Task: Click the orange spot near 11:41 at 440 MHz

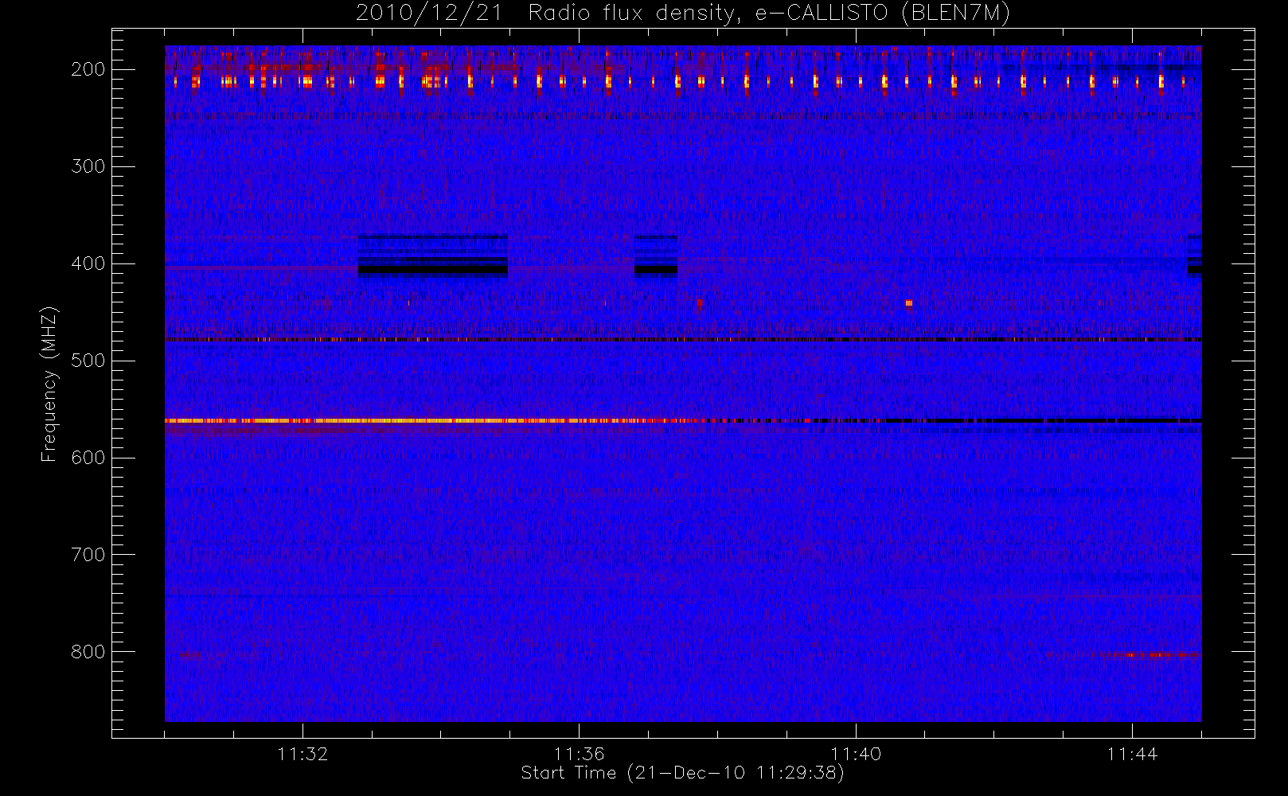Action: [909, 302]
